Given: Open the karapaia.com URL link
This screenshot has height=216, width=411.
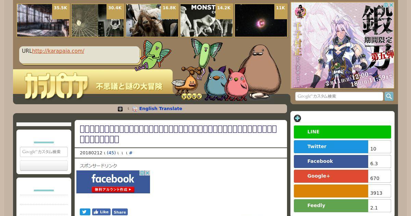Looking at the screenshot, I should click(x=58, y=51).
